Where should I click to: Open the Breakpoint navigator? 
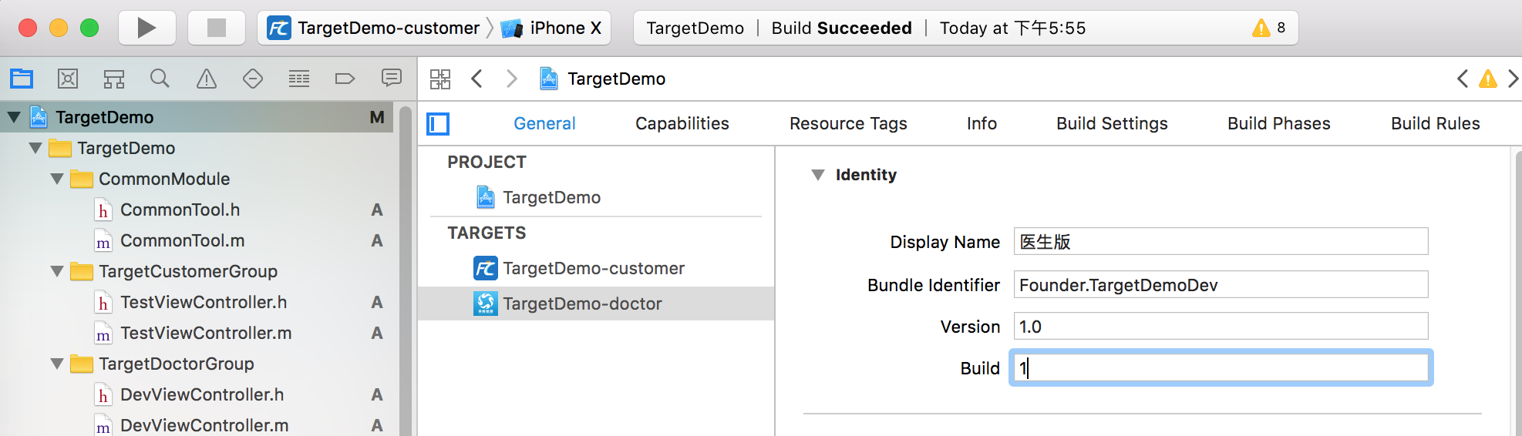[345, 78]
